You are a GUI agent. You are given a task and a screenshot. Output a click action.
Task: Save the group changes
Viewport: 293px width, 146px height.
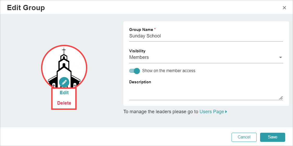tap(272, 137)
